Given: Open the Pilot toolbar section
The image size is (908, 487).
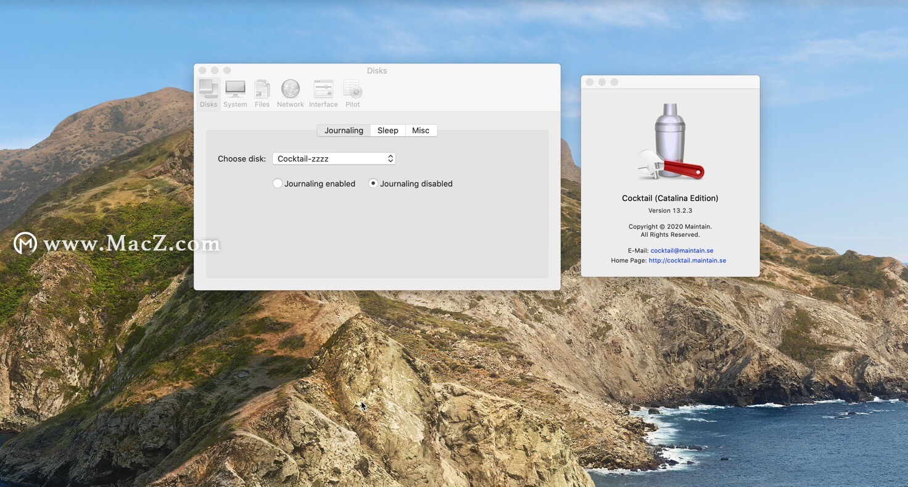Looking at the screenshot, I should [353, 93].
